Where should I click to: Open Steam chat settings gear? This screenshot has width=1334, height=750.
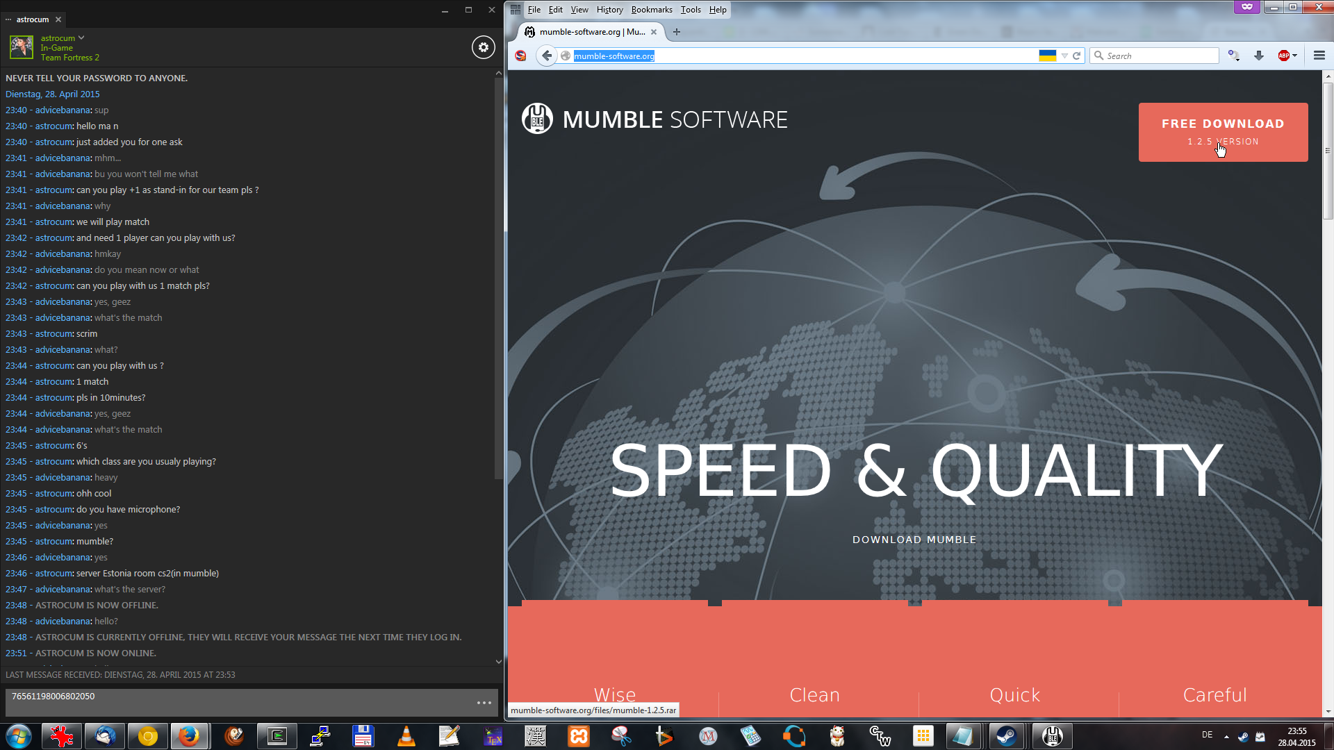484,47
